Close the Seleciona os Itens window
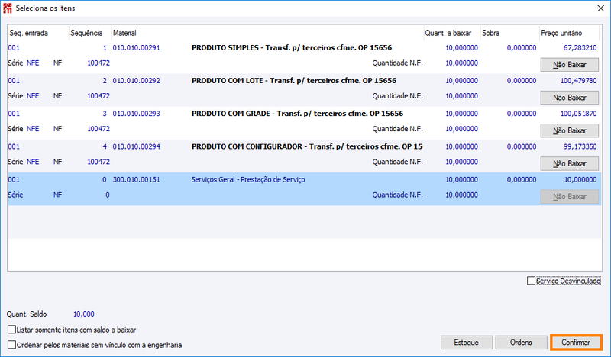 (x=600, y=8)
